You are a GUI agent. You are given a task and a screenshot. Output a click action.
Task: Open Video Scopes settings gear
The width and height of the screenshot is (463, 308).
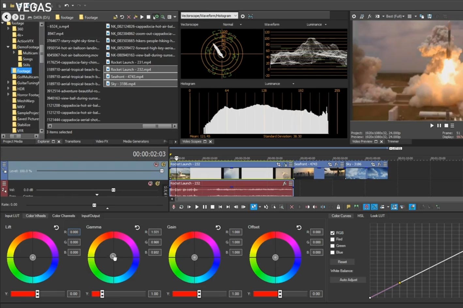(243, 16)
